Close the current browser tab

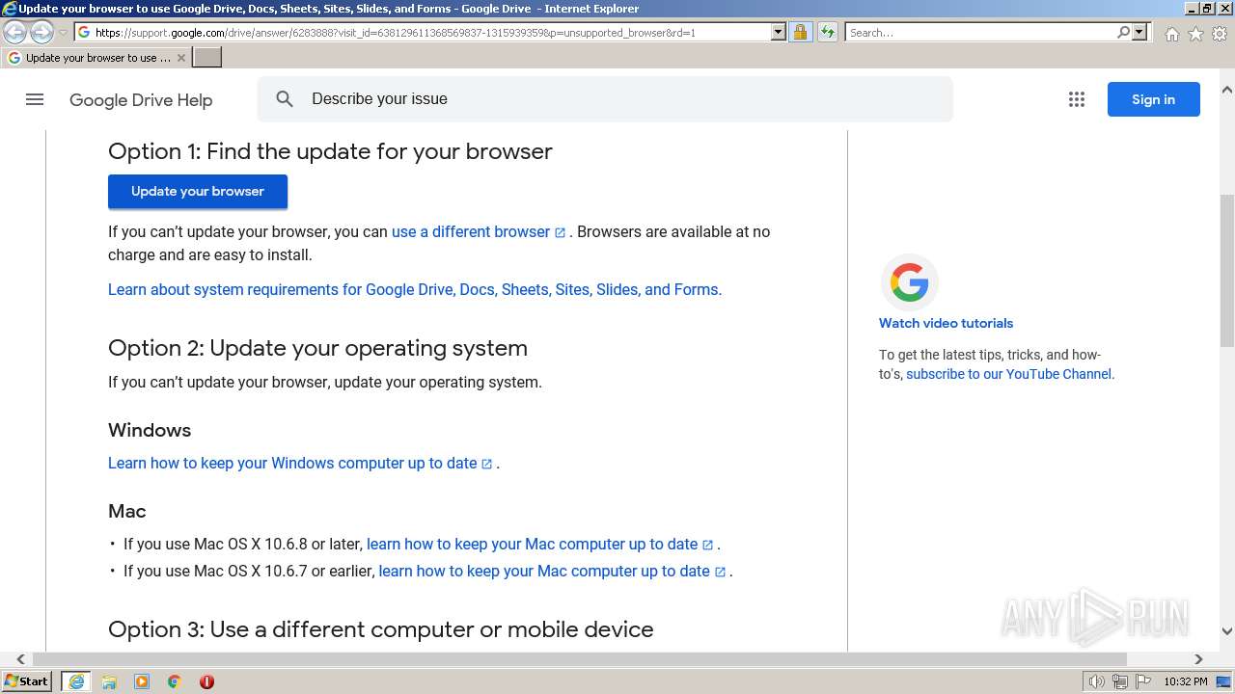(x=181, y=58)
